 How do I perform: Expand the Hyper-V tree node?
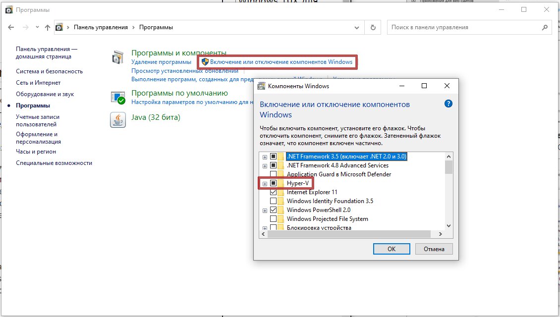click(265, 184)
